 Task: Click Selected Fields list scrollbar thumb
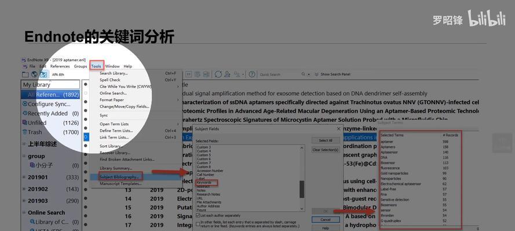302,189
